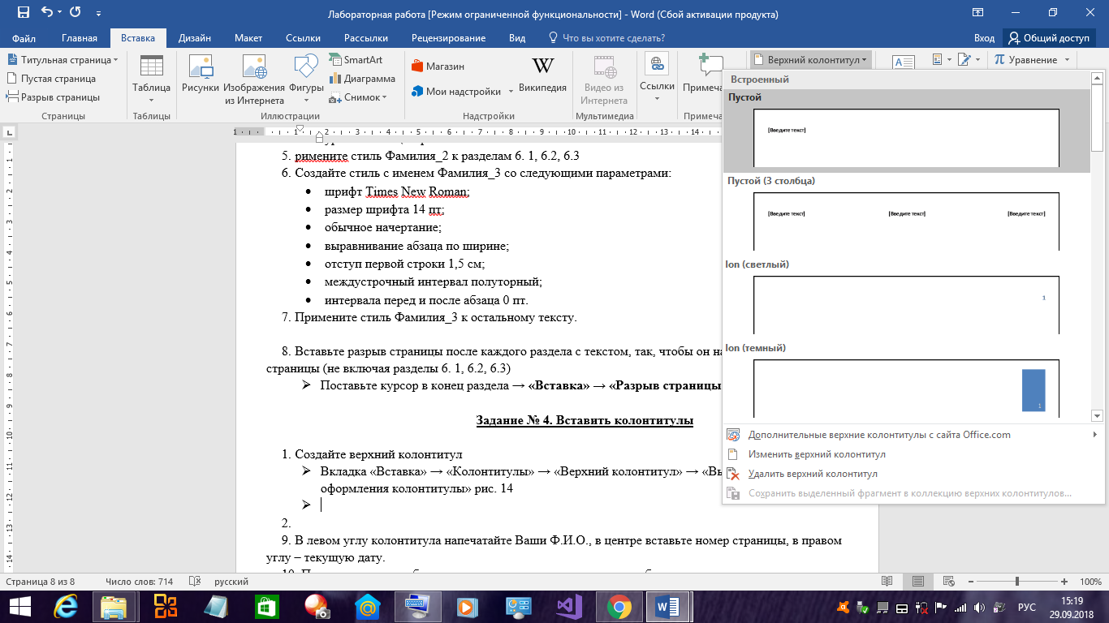Undo the last action

coord(47,13)
